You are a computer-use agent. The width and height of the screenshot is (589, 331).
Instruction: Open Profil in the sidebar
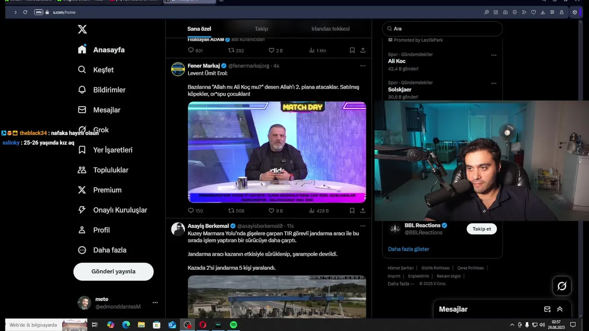pos(94,230)
